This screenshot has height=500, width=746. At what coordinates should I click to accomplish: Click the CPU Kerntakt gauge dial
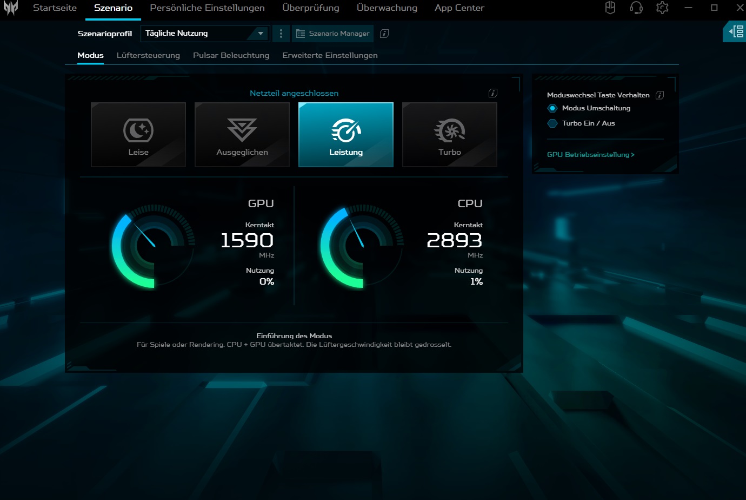pos(362,247)
